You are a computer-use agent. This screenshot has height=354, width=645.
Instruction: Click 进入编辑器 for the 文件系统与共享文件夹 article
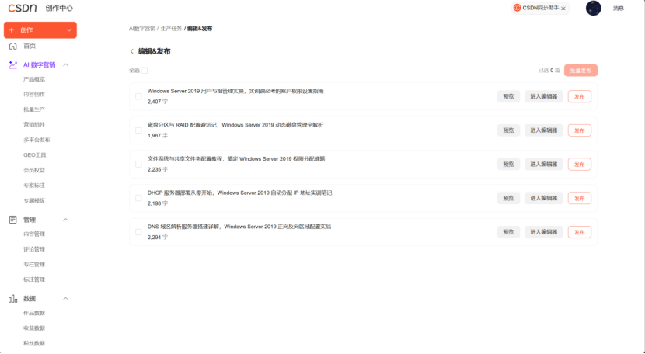[x=544, y=165]
